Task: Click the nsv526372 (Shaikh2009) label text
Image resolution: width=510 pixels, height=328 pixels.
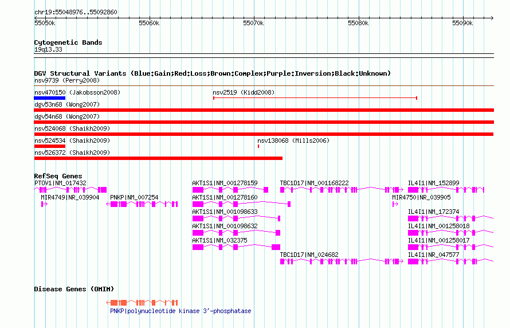Action: (72, 153)
